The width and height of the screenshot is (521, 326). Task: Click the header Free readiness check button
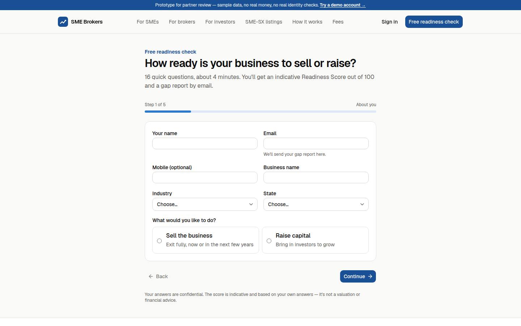(x=434, y=22)
